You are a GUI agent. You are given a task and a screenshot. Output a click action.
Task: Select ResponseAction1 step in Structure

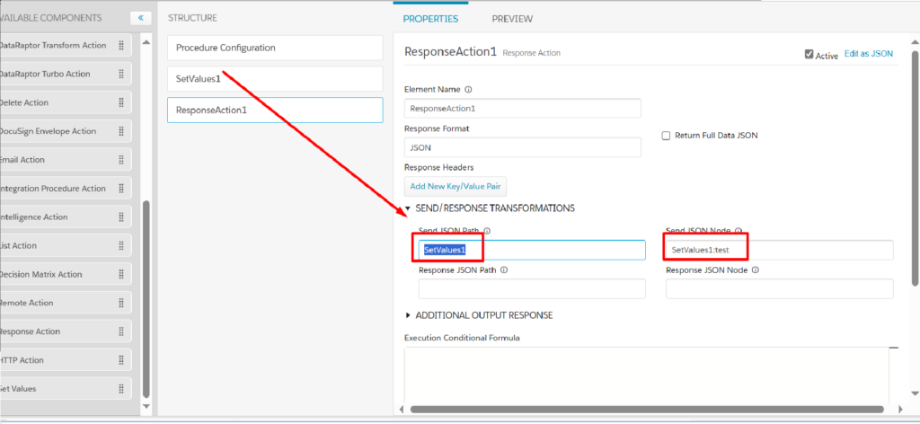point(275,110)
